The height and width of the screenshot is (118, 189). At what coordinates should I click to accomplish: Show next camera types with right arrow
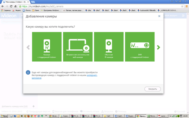coord(159,47)
